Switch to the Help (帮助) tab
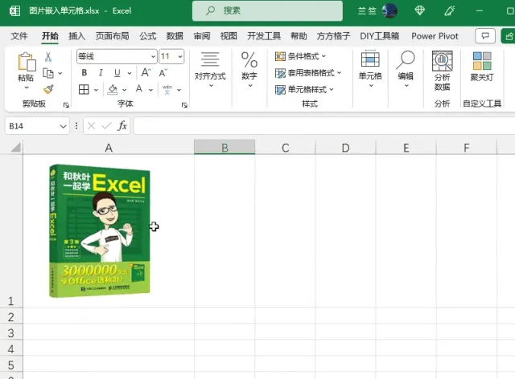 299,36
